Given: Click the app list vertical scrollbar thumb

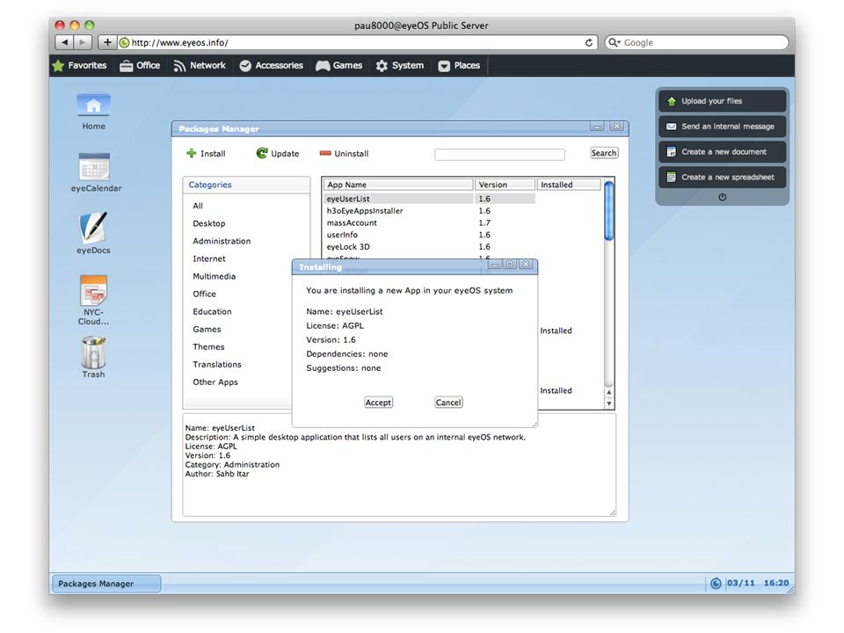Looking at the screenshot, I should [608, 210].
